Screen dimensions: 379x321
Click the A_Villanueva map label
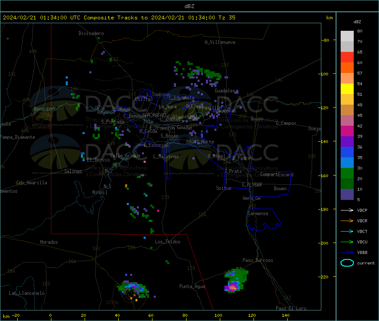(220, 42)
